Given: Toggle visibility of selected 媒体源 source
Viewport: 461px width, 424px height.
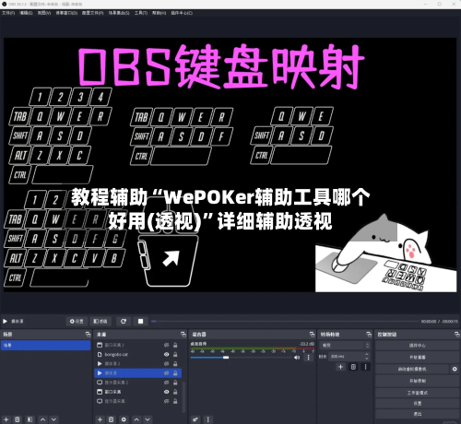Looking at the screenshot, I should click(x=166, y=373).
